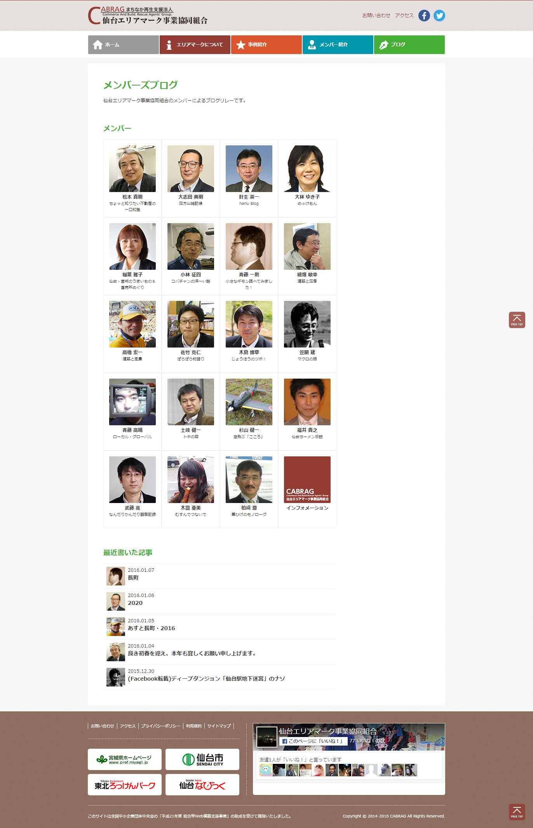Open recent article 長町
This screenshot has height=828, width=533.
(x=133, y=578)
